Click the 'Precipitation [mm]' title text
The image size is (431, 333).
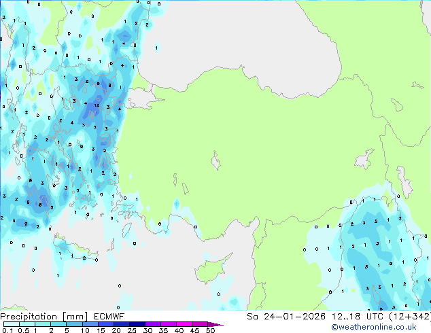pyautogui.click(x=44, y=317)
